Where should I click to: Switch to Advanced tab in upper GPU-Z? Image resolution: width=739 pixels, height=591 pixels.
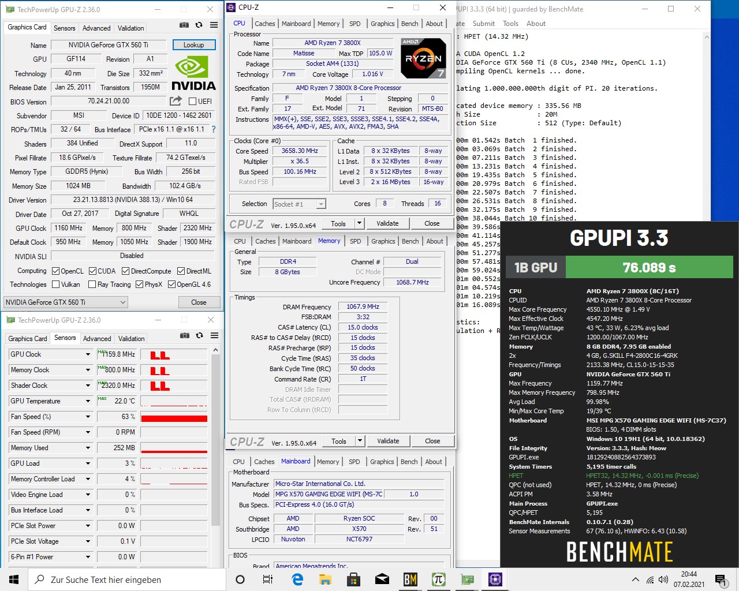click(x=96, y=28)
